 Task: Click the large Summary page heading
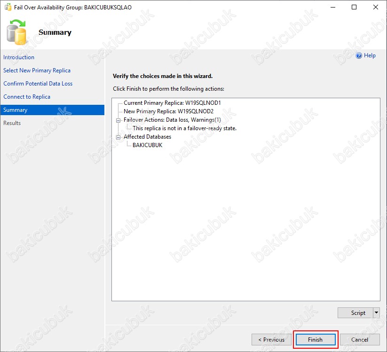(55, 32)
